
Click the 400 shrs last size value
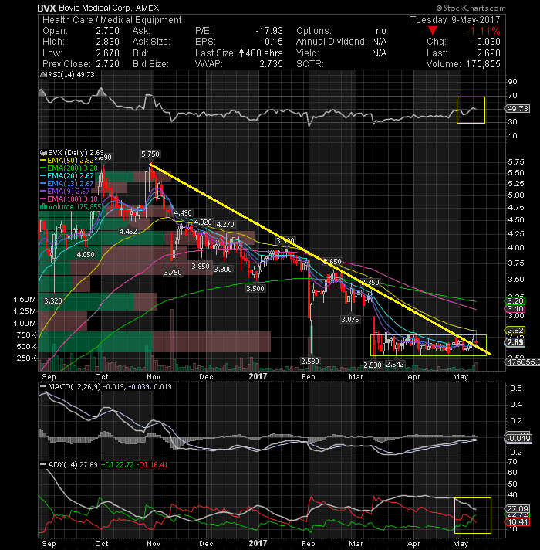(x=264, y=53)
